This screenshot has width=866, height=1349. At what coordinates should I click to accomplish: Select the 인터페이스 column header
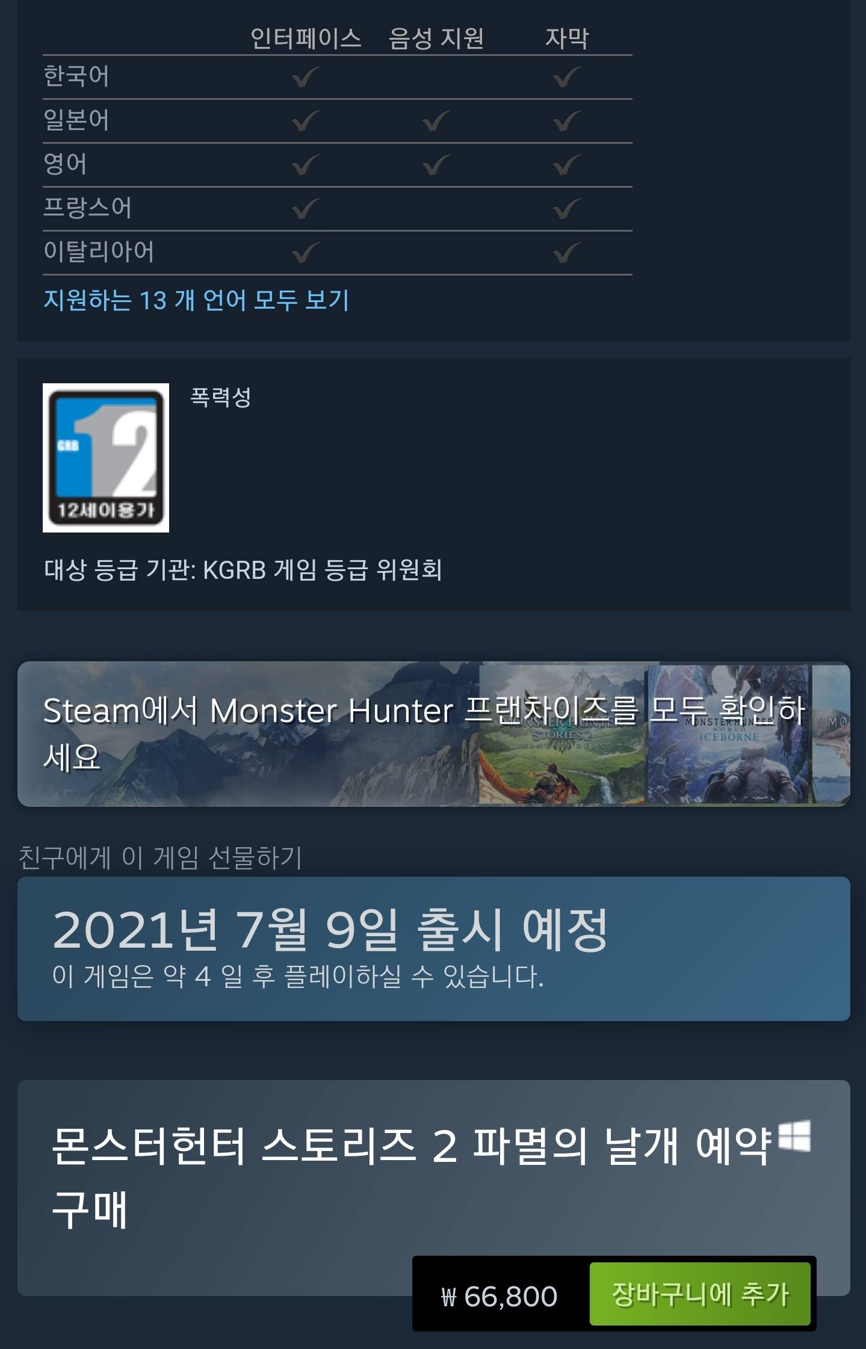coord(306,39)
